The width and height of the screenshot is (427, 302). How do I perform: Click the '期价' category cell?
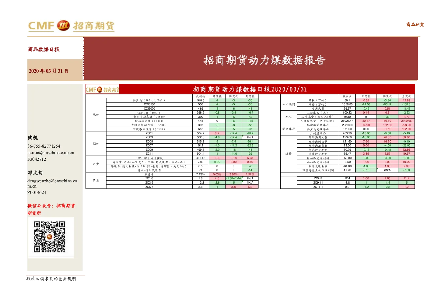point(96,143)
